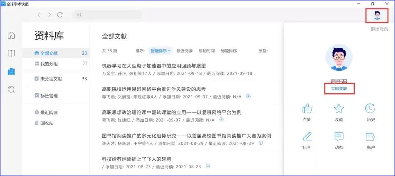Open 收藏 star favorites icon
This screenshot has width=395, height=176.
pos(339,109)
